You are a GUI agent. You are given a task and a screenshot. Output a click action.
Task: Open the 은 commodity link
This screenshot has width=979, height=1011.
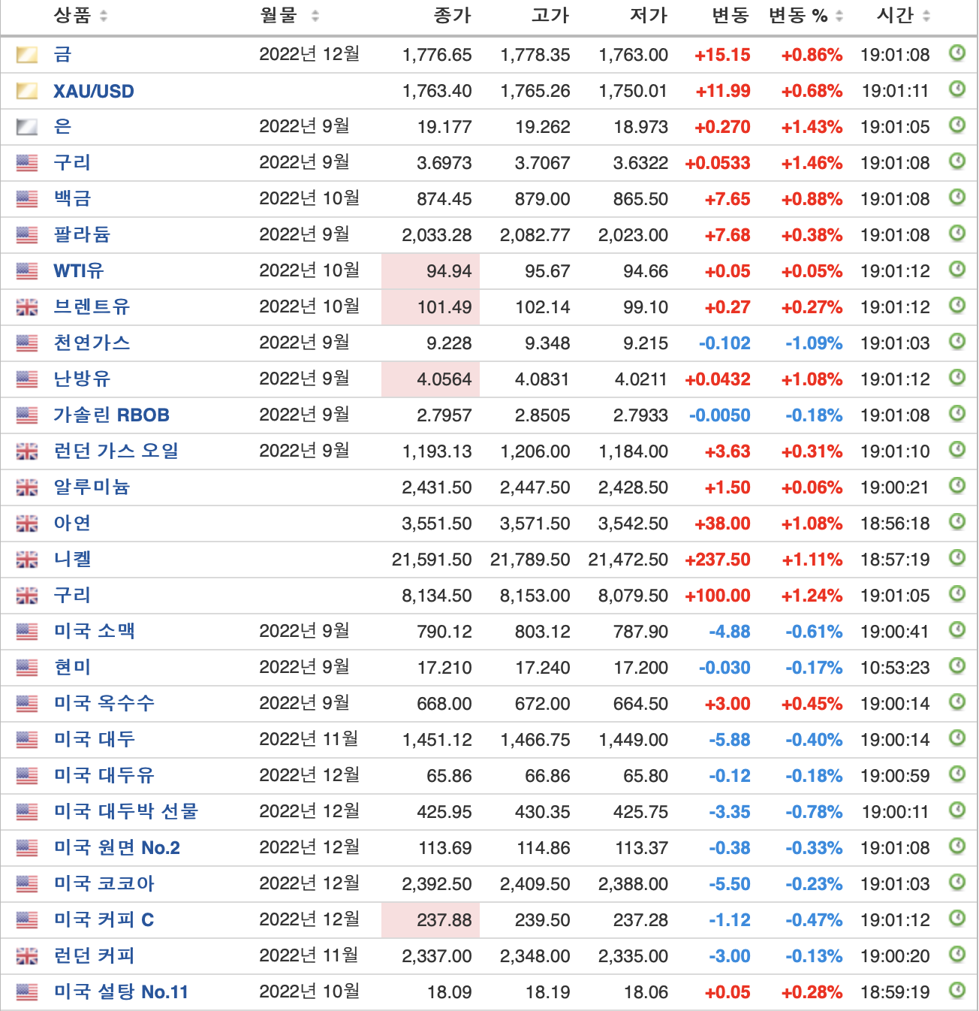click(x=62, y=126)
